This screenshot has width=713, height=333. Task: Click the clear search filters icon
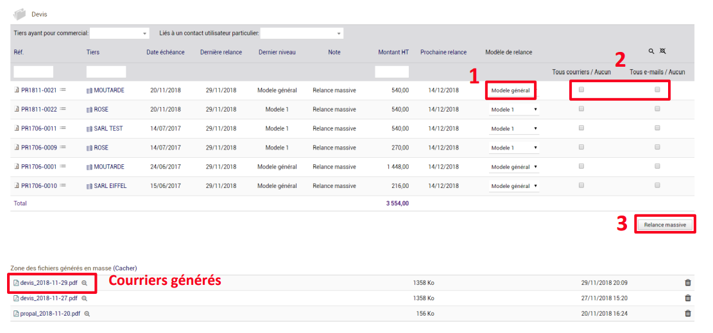(662, 51)
